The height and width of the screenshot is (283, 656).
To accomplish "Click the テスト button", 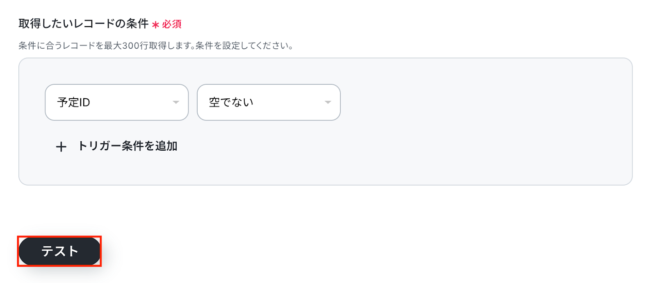I will 59,251.
